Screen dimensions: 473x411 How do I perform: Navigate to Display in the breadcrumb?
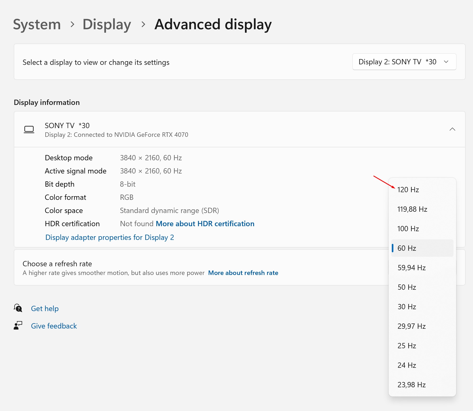107,24
